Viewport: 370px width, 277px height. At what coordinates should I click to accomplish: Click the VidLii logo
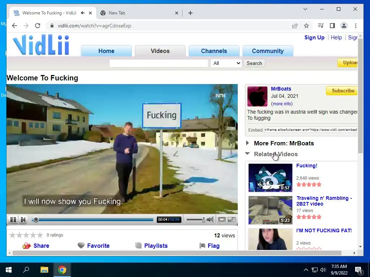tap(41, 44)
